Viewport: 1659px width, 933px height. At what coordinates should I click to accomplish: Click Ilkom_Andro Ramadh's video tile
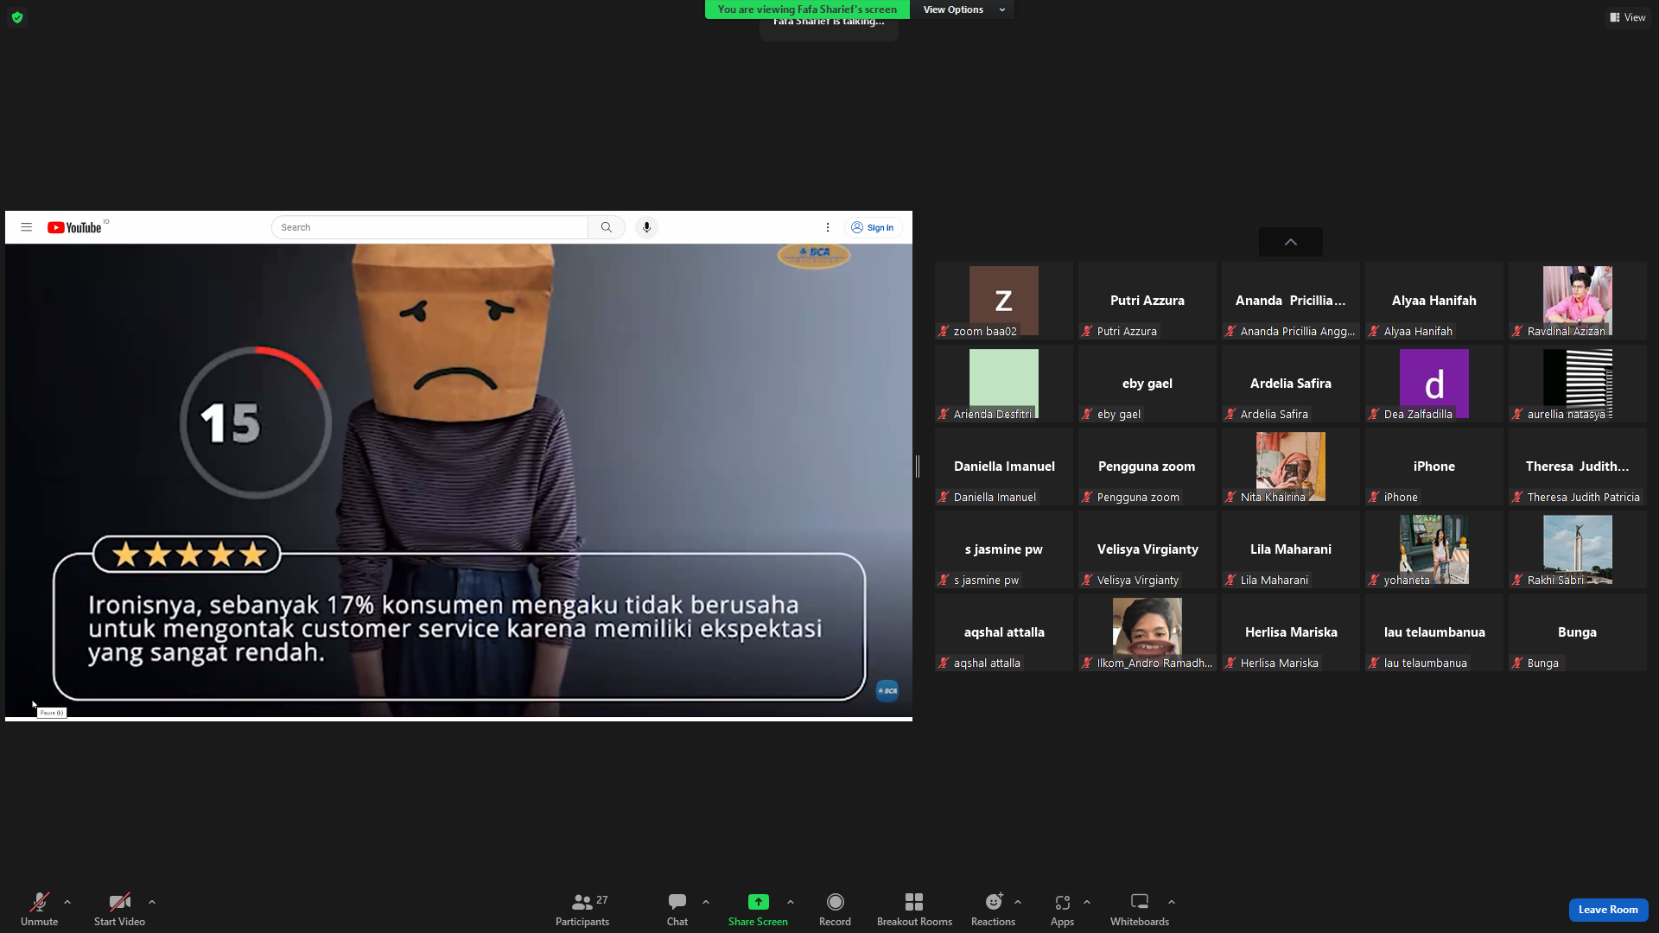click(1147, 632)
